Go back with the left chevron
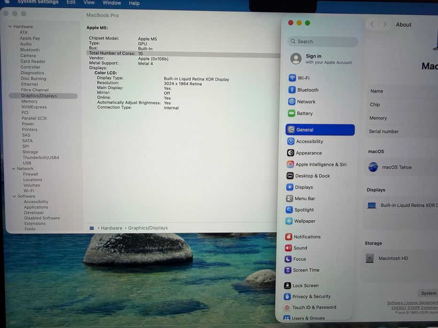Screen dimensions: 438x328 pyautogui.click(x=372, y=24)
